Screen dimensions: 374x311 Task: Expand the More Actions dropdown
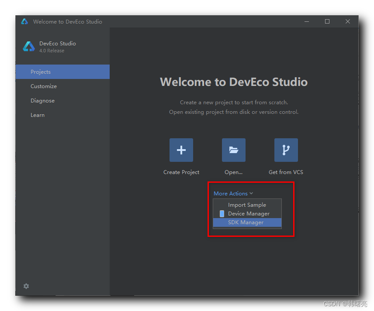point(233,194)
